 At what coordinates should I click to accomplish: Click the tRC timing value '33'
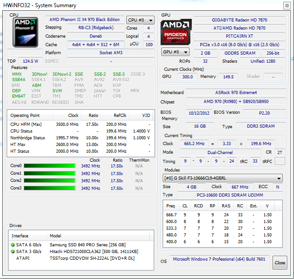[x=255, y=161]
